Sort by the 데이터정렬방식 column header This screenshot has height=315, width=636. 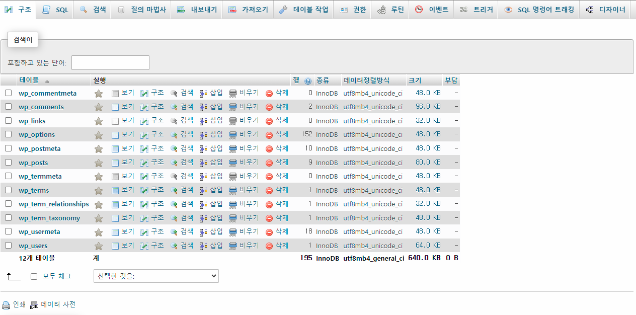[366, 81]
